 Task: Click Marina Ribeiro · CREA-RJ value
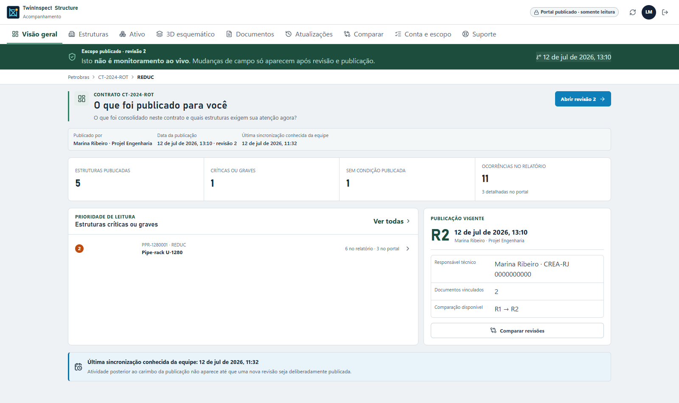tap(532, 269)
